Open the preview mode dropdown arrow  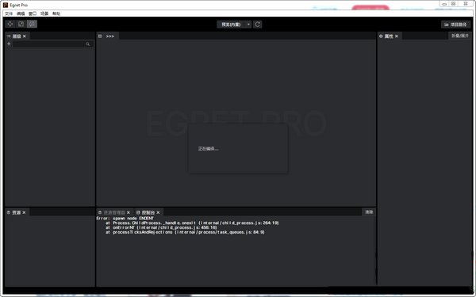pyautogui.click(x=248, y=25)
